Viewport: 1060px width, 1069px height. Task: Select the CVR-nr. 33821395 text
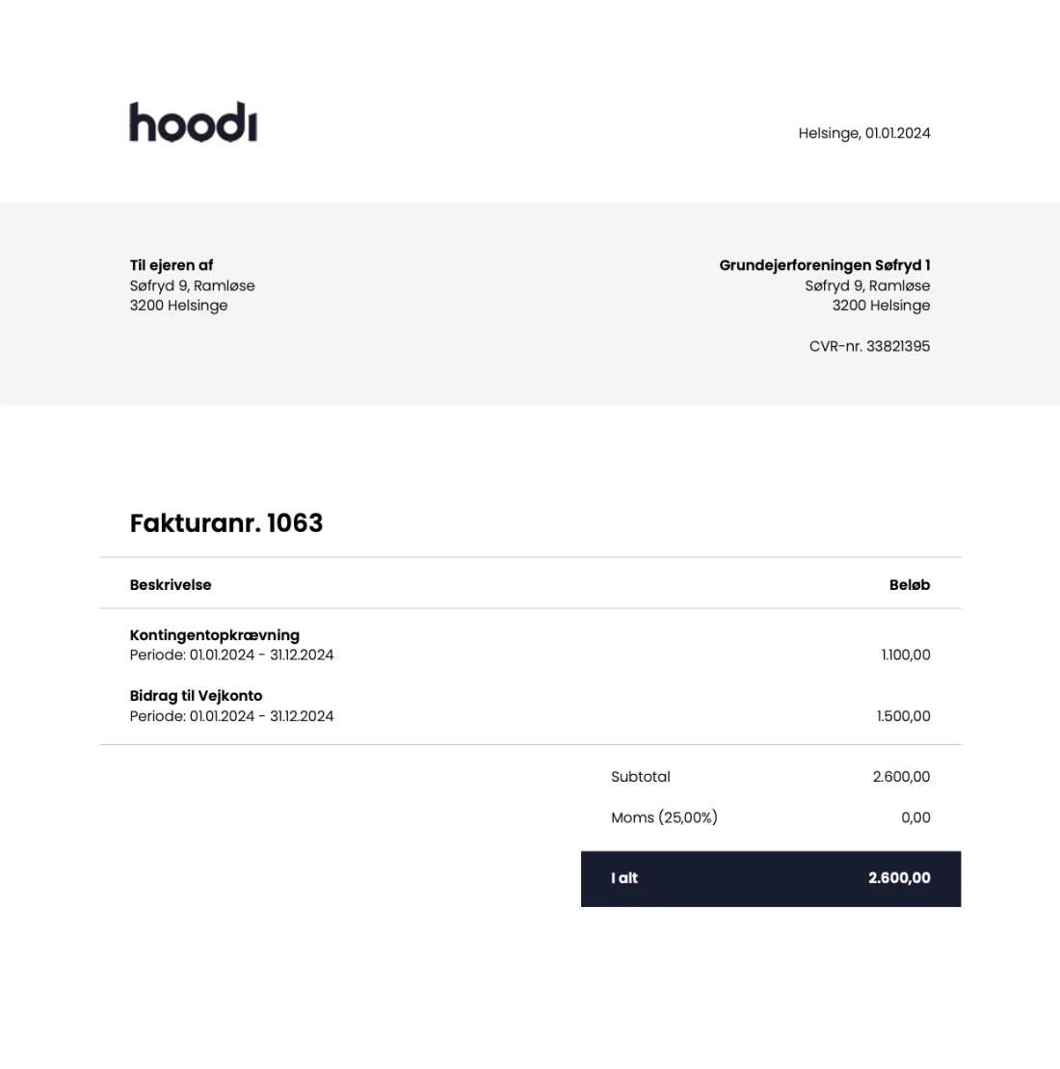[x=869, y=346]
